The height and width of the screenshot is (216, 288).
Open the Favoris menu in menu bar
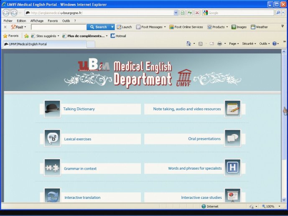53,21
